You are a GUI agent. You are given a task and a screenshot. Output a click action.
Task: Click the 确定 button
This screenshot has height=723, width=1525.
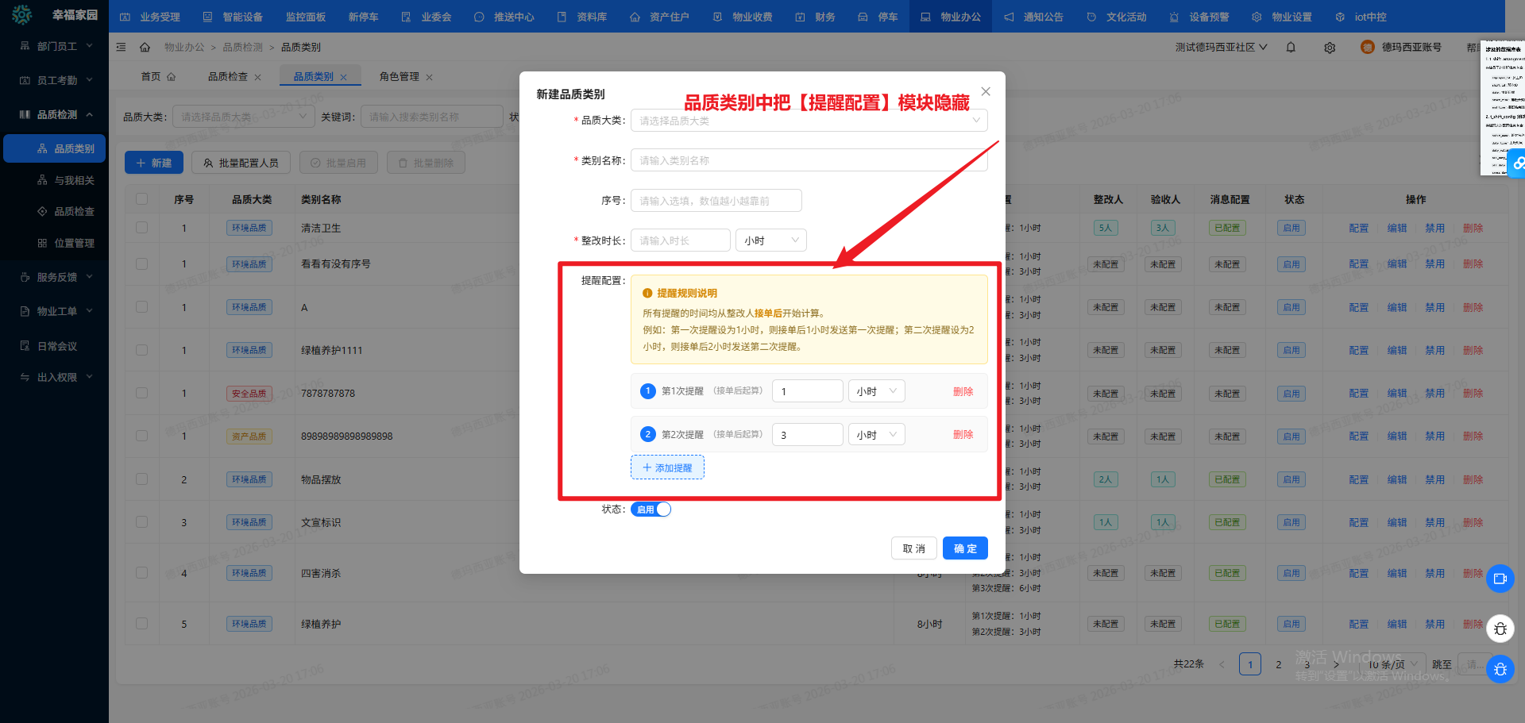click(x=965, y=548)
